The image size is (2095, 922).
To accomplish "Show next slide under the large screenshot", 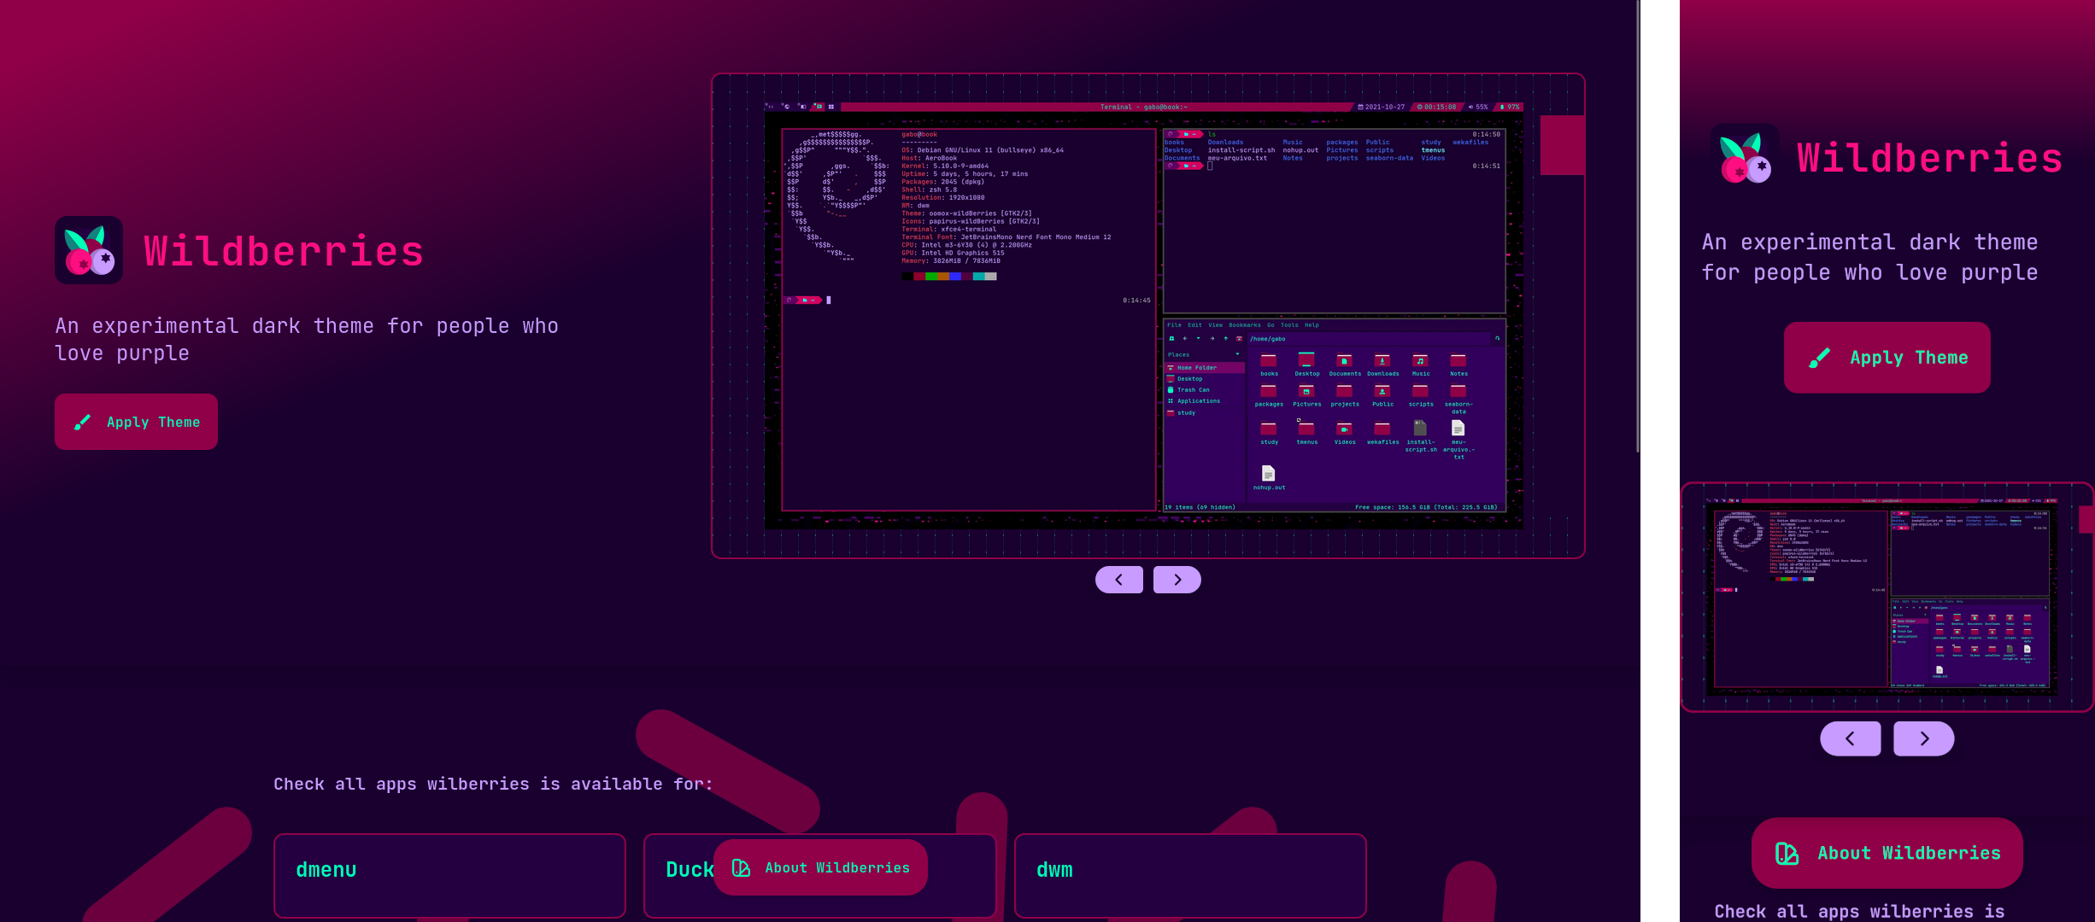I will [1177, 580].
